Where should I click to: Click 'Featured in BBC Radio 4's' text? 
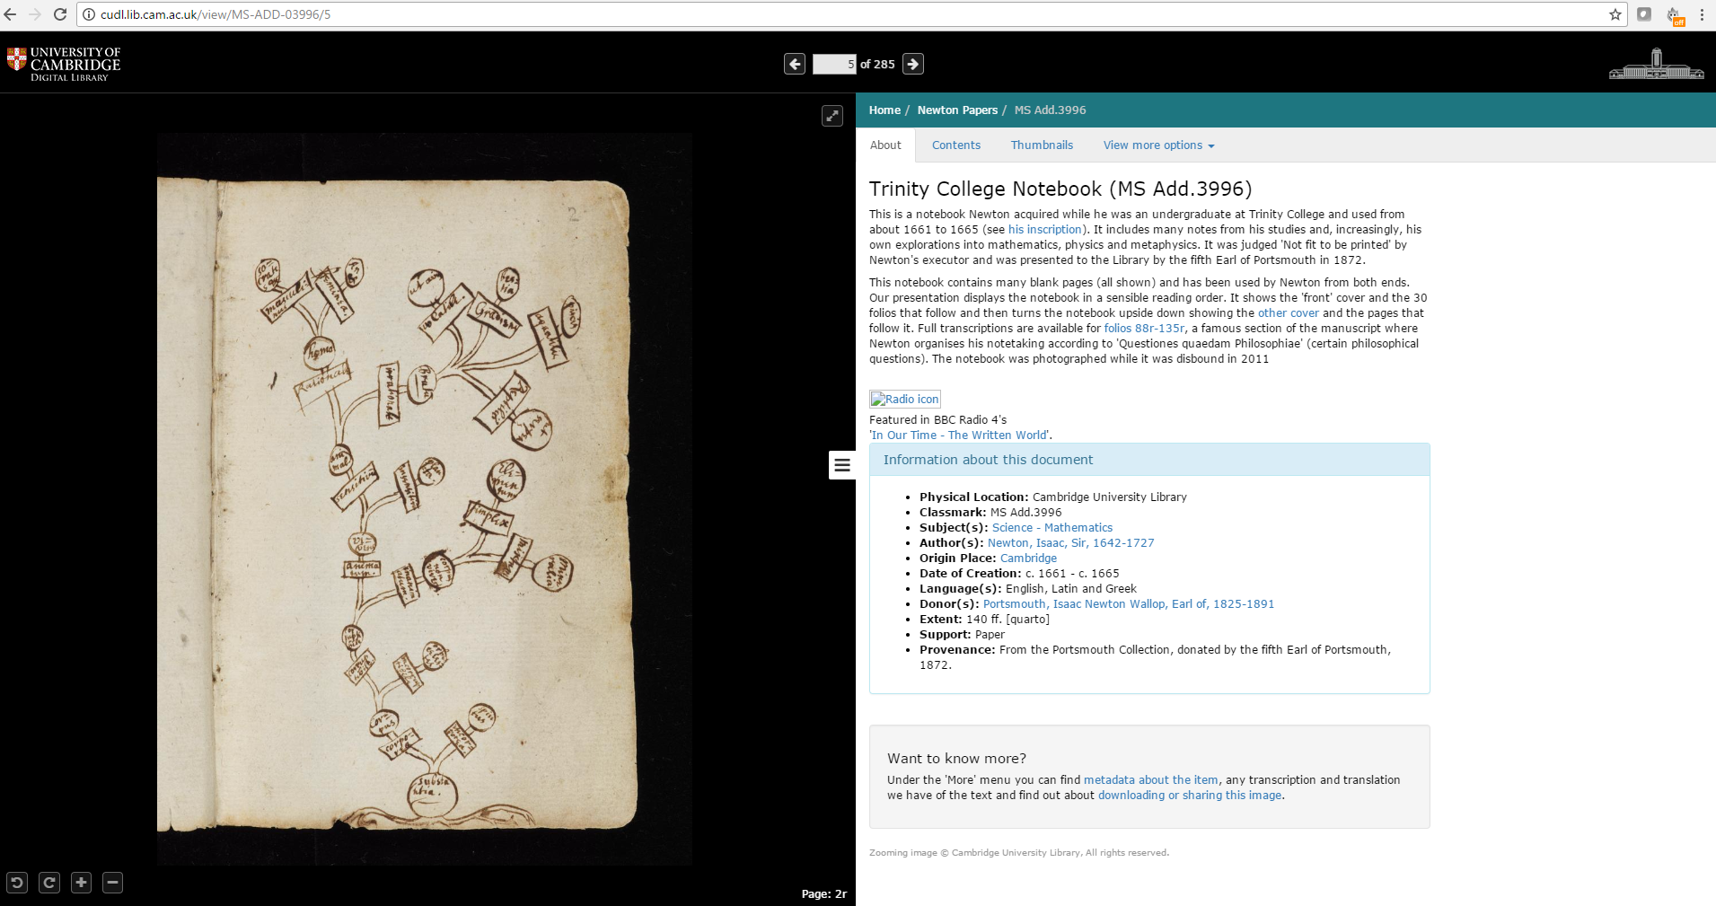[x=938, y=420]
